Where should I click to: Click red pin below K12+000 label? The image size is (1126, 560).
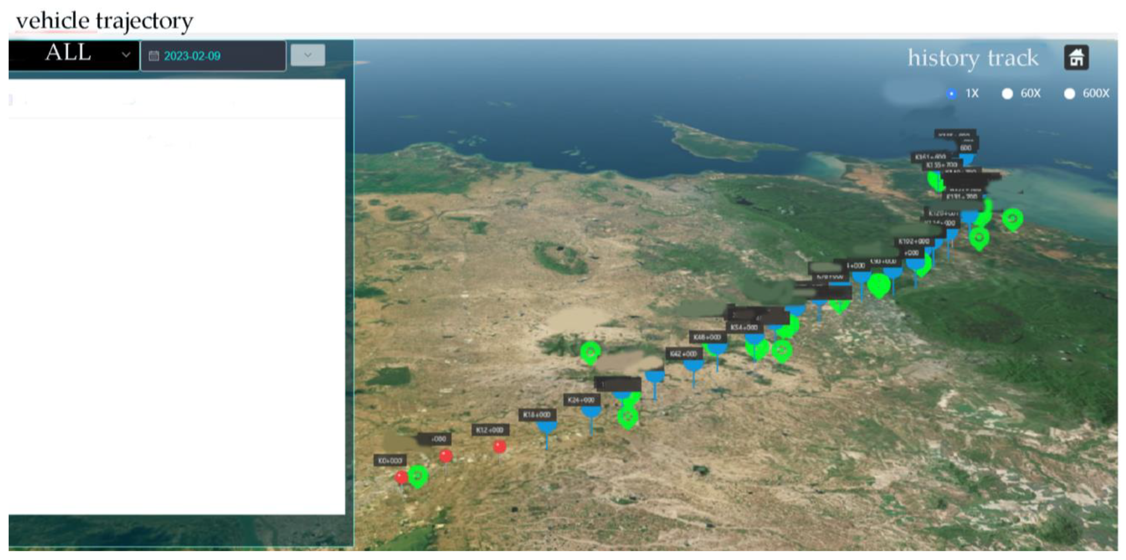pos(500,446)
